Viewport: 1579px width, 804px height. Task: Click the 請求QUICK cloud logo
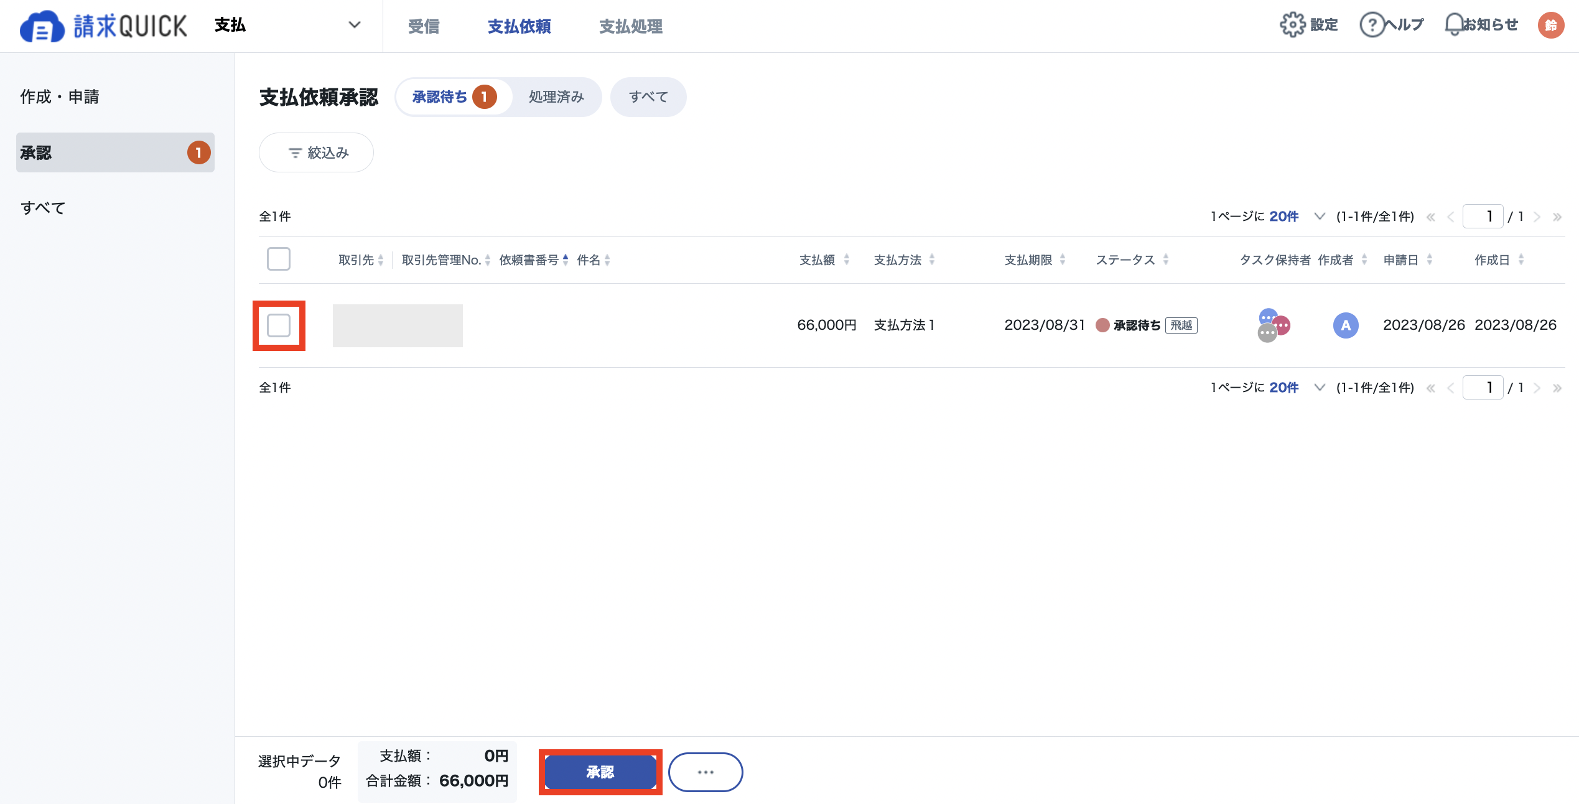pyautogui.click(x=103, y=26)
